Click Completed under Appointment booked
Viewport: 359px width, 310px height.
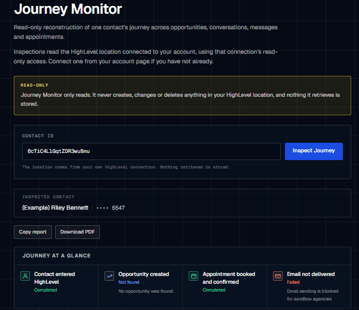[x=214, y=290]
